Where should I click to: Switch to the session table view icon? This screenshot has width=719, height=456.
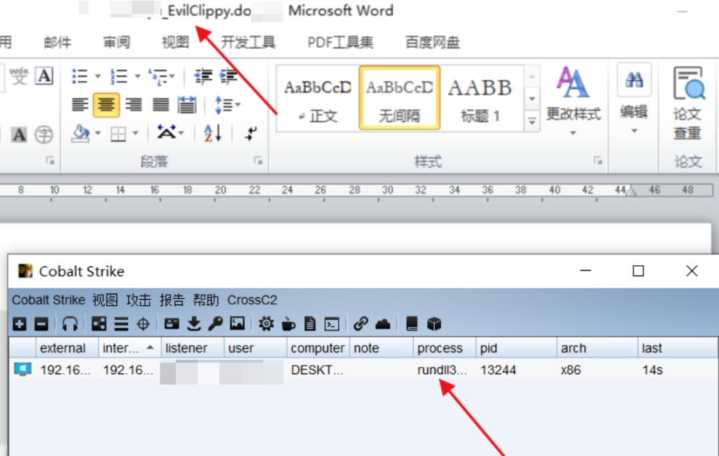point(121,324)
